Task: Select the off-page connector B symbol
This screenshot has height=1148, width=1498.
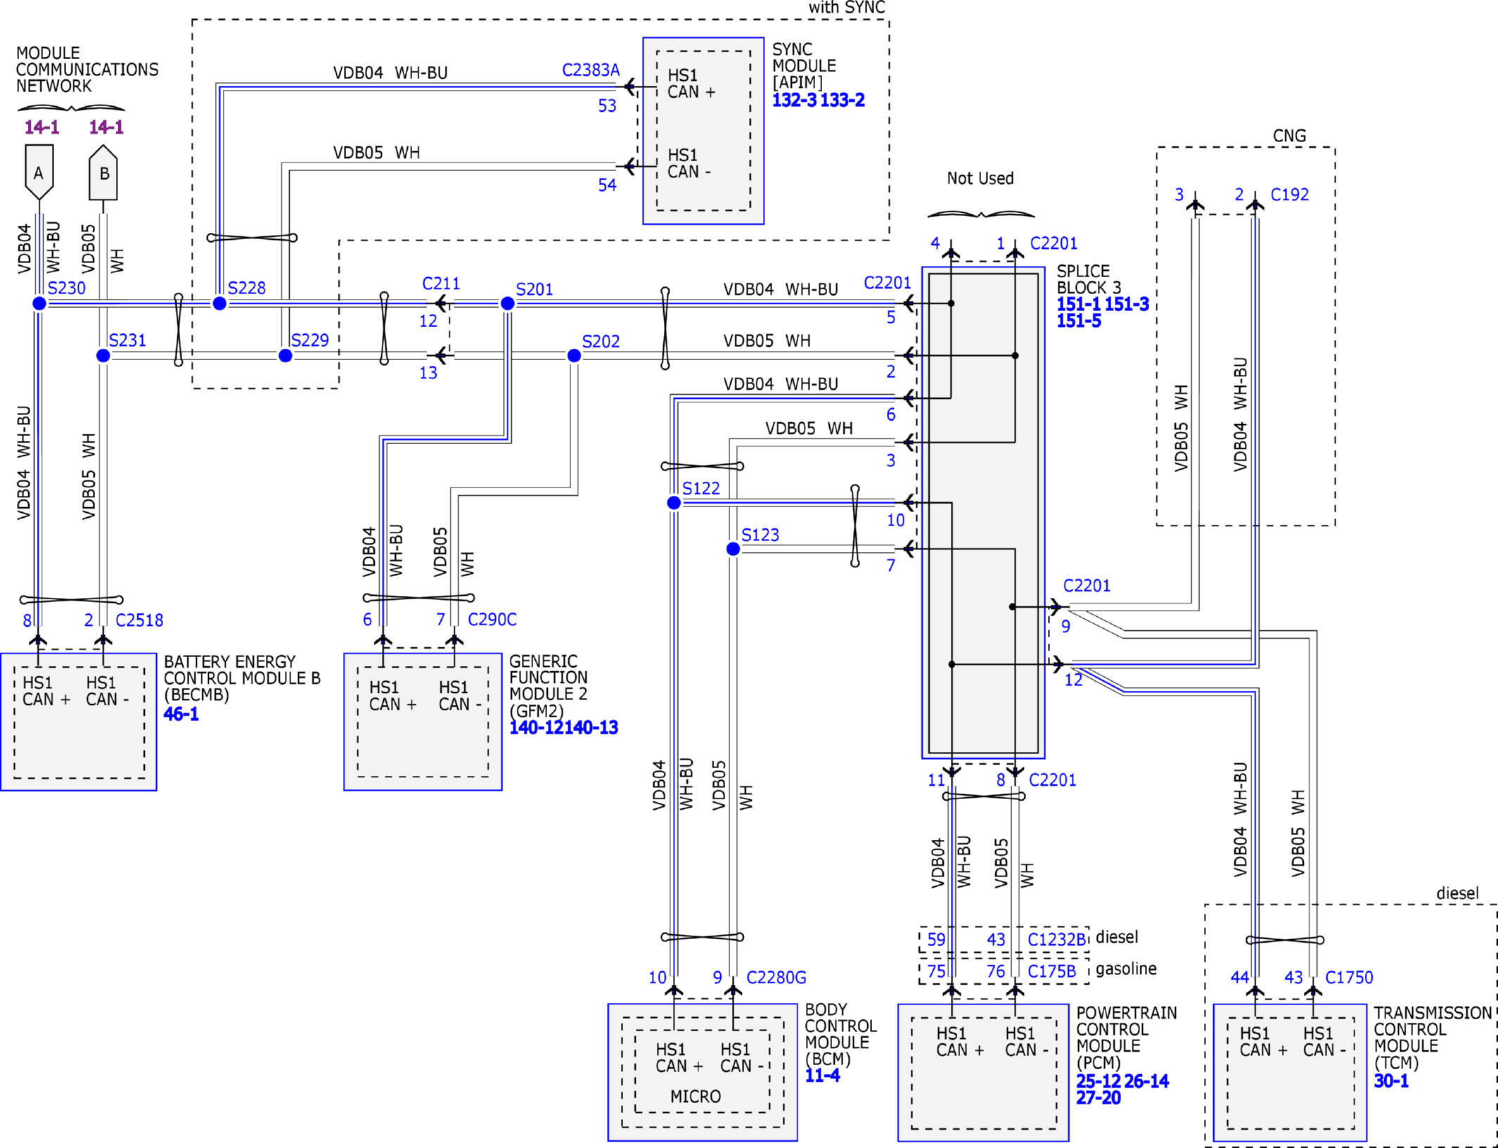Action: point(103,173)
